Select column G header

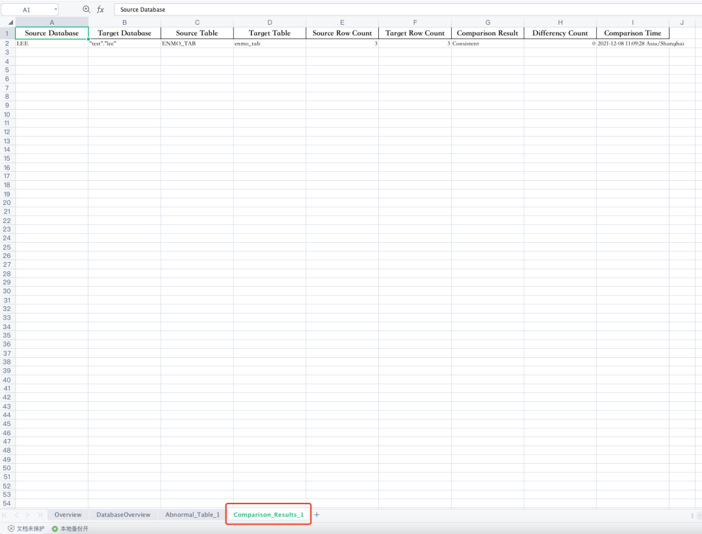(487, 22)
